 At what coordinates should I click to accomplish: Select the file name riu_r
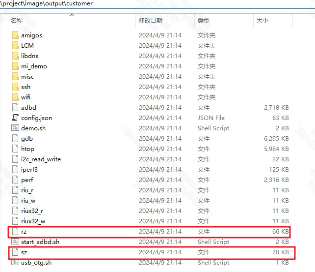pos(27,190)
